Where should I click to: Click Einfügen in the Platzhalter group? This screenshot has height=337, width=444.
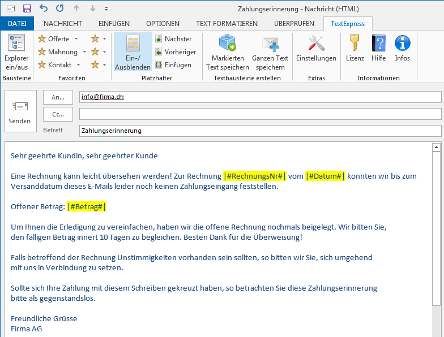pos(173,65)
